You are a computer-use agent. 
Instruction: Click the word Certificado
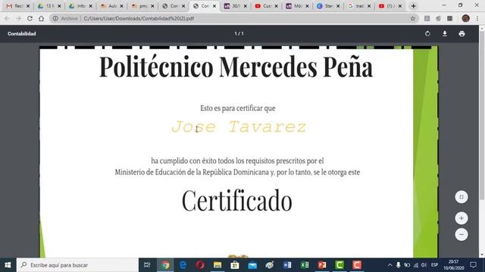pos(237,201)
